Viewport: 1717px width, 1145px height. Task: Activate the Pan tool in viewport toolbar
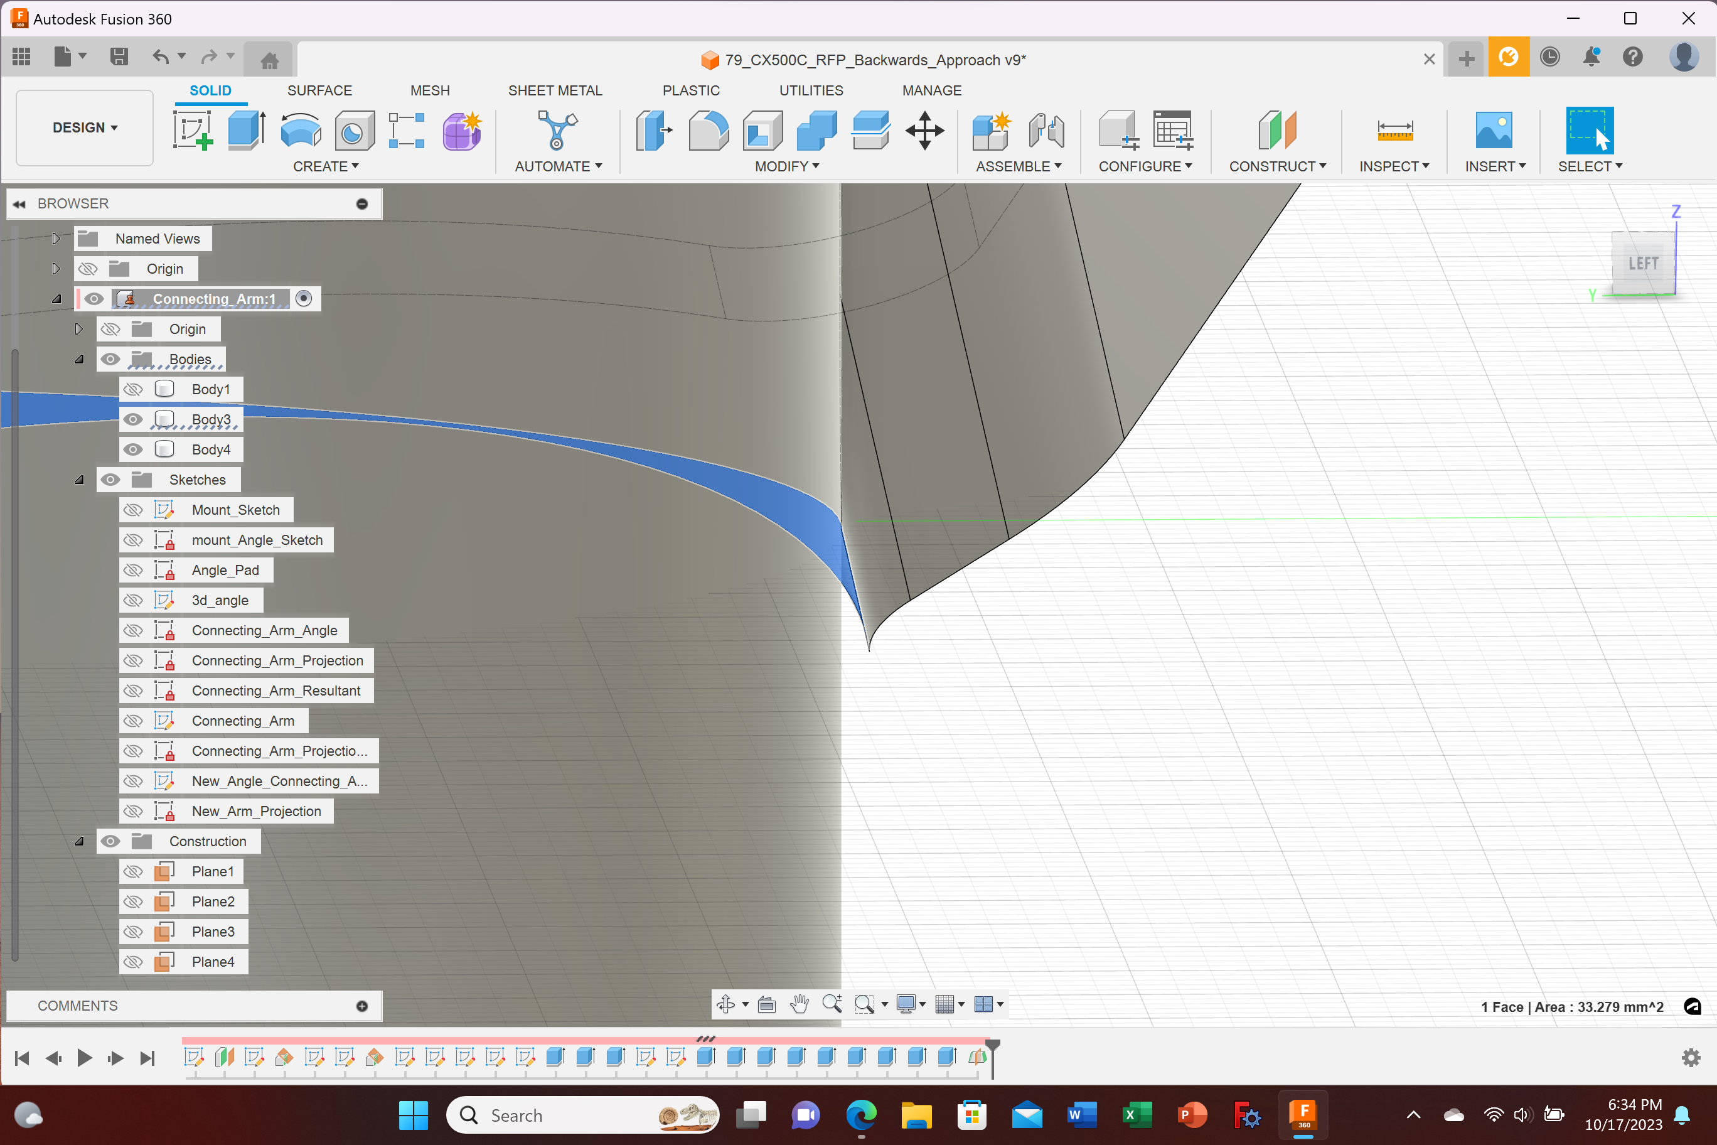click(799, 1004)
